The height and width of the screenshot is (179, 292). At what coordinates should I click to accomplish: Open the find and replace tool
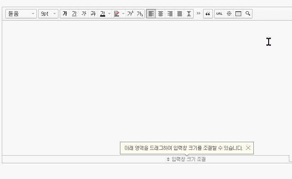[x=248, y=14]
